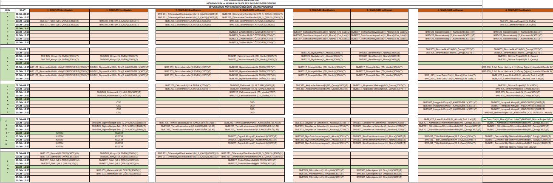The image size is (553, 183).
Task: Click the '3. SINIF-2018 müfredatı' column header
Action: [322, 9]
